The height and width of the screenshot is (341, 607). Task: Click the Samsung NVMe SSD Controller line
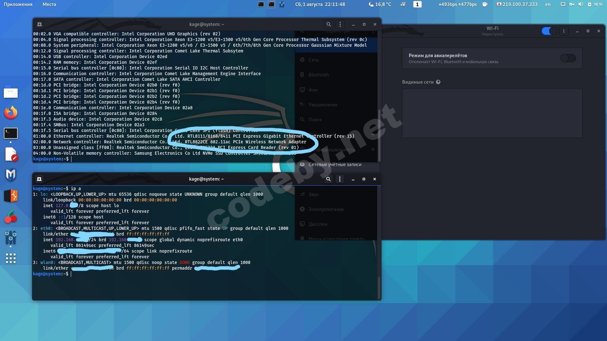[165, 153]
